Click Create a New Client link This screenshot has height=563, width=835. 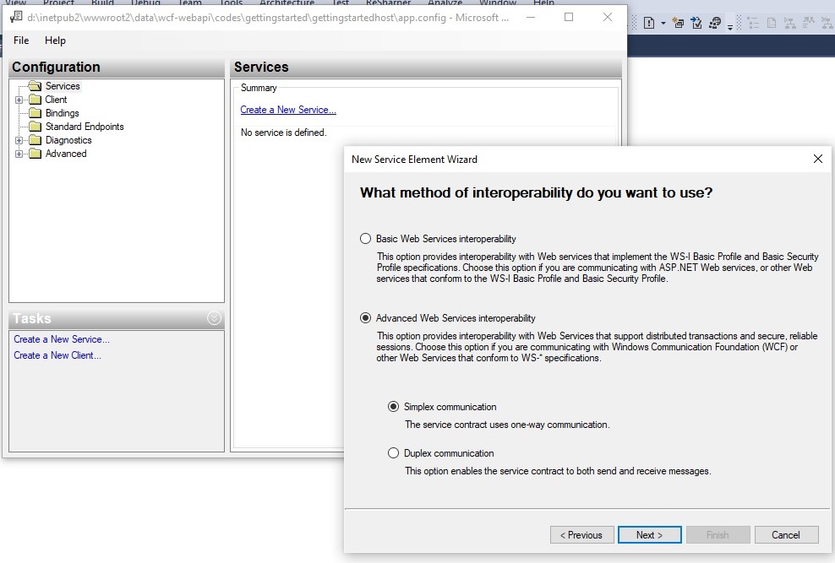pos(57,355)
